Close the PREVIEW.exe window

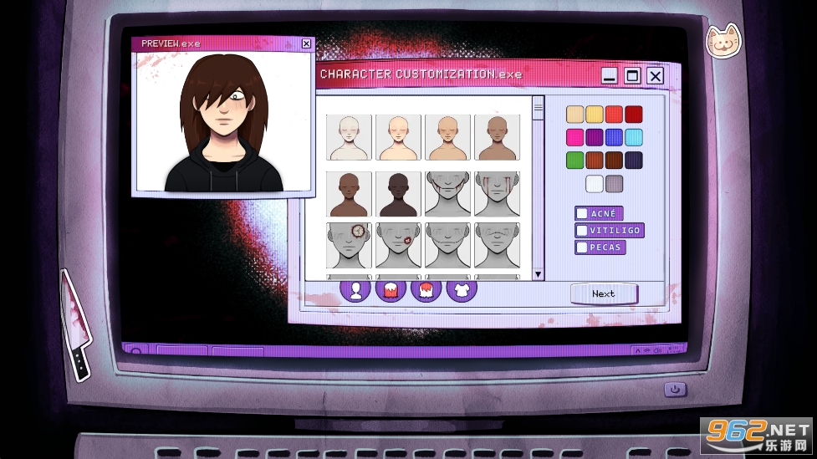[x=306, y=43]
